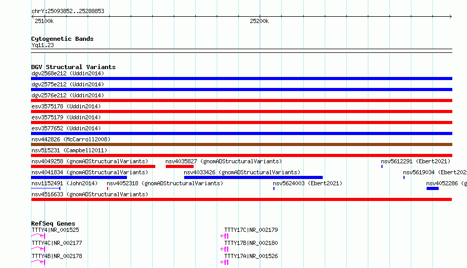Click the nsv1152491 thin blue variant line
467x268 pixels.
coord(46,188)
